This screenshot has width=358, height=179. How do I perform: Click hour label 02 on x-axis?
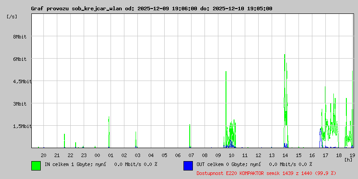[x=124, y=155]
